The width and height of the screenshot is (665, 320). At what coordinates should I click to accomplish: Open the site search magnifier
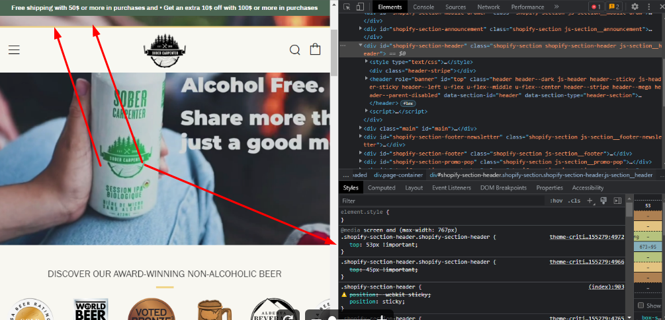pyautogui.click(x=294, y=50)
